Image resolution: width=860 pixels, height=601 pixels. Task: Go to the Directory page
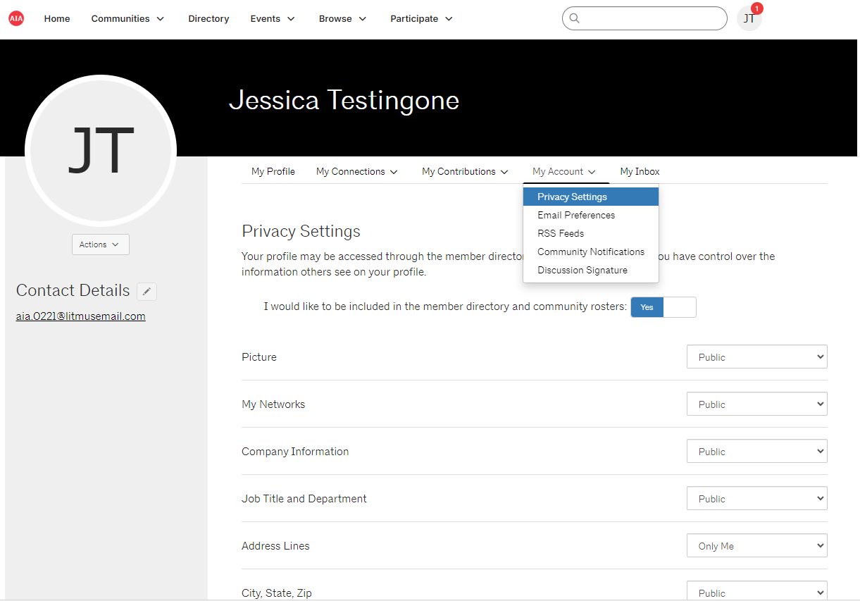(208, 18)
